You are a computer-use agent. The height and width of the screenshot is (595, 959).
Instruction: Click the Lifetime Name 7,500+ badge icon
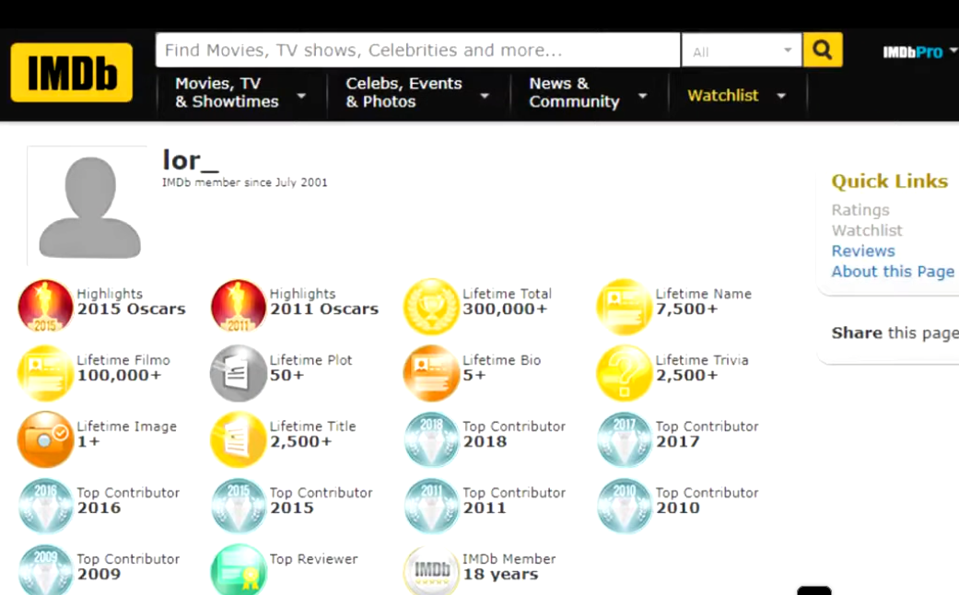point(624,306)
